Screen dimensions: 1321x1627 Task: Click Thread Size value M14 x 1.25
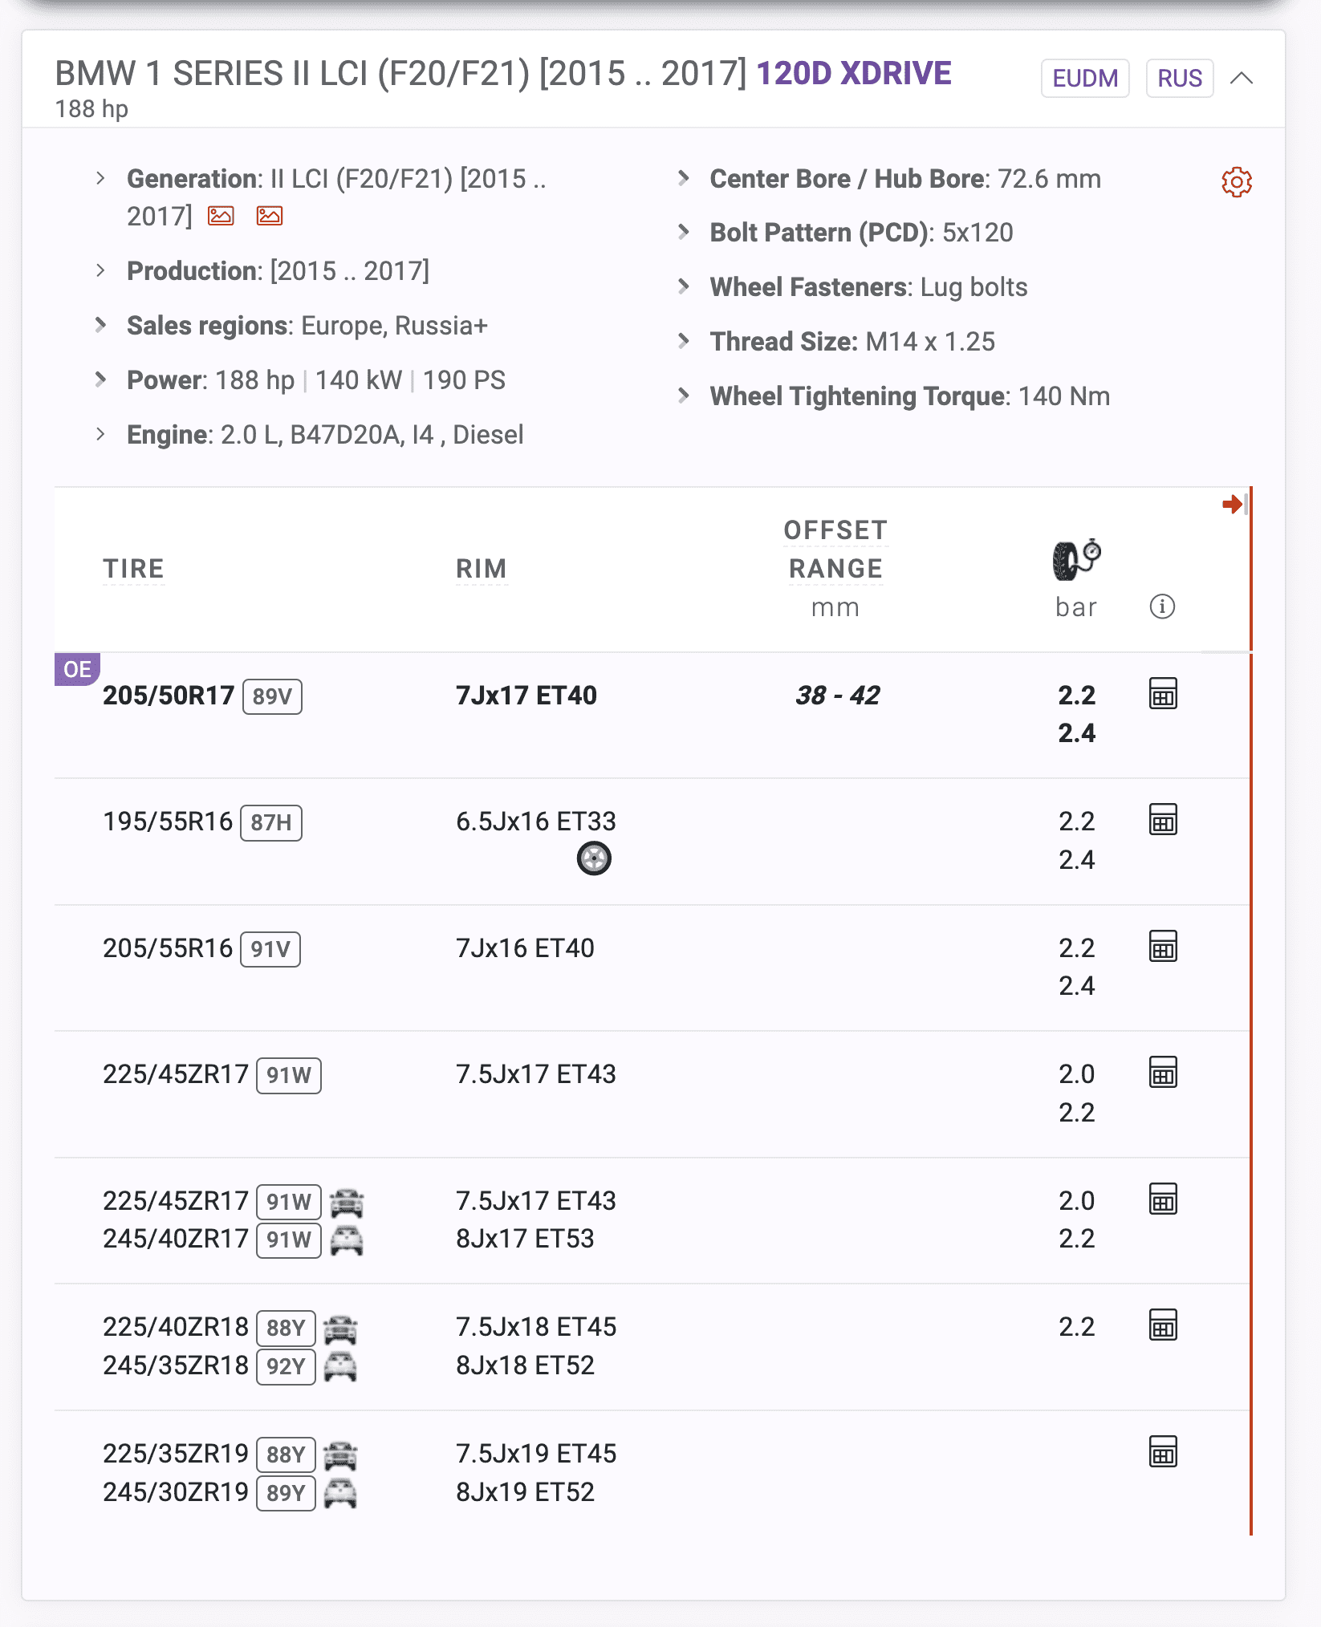tap(930, 342)
